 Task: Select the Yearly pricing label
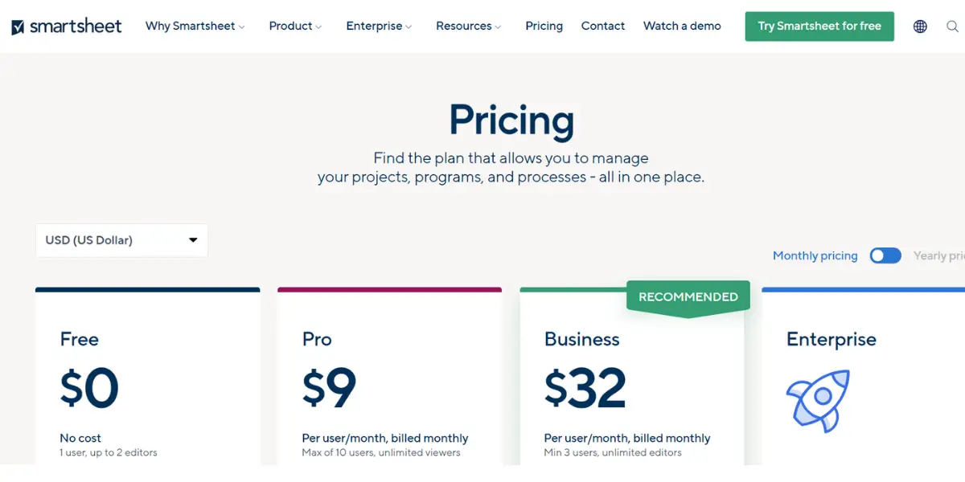click(939, 255)
